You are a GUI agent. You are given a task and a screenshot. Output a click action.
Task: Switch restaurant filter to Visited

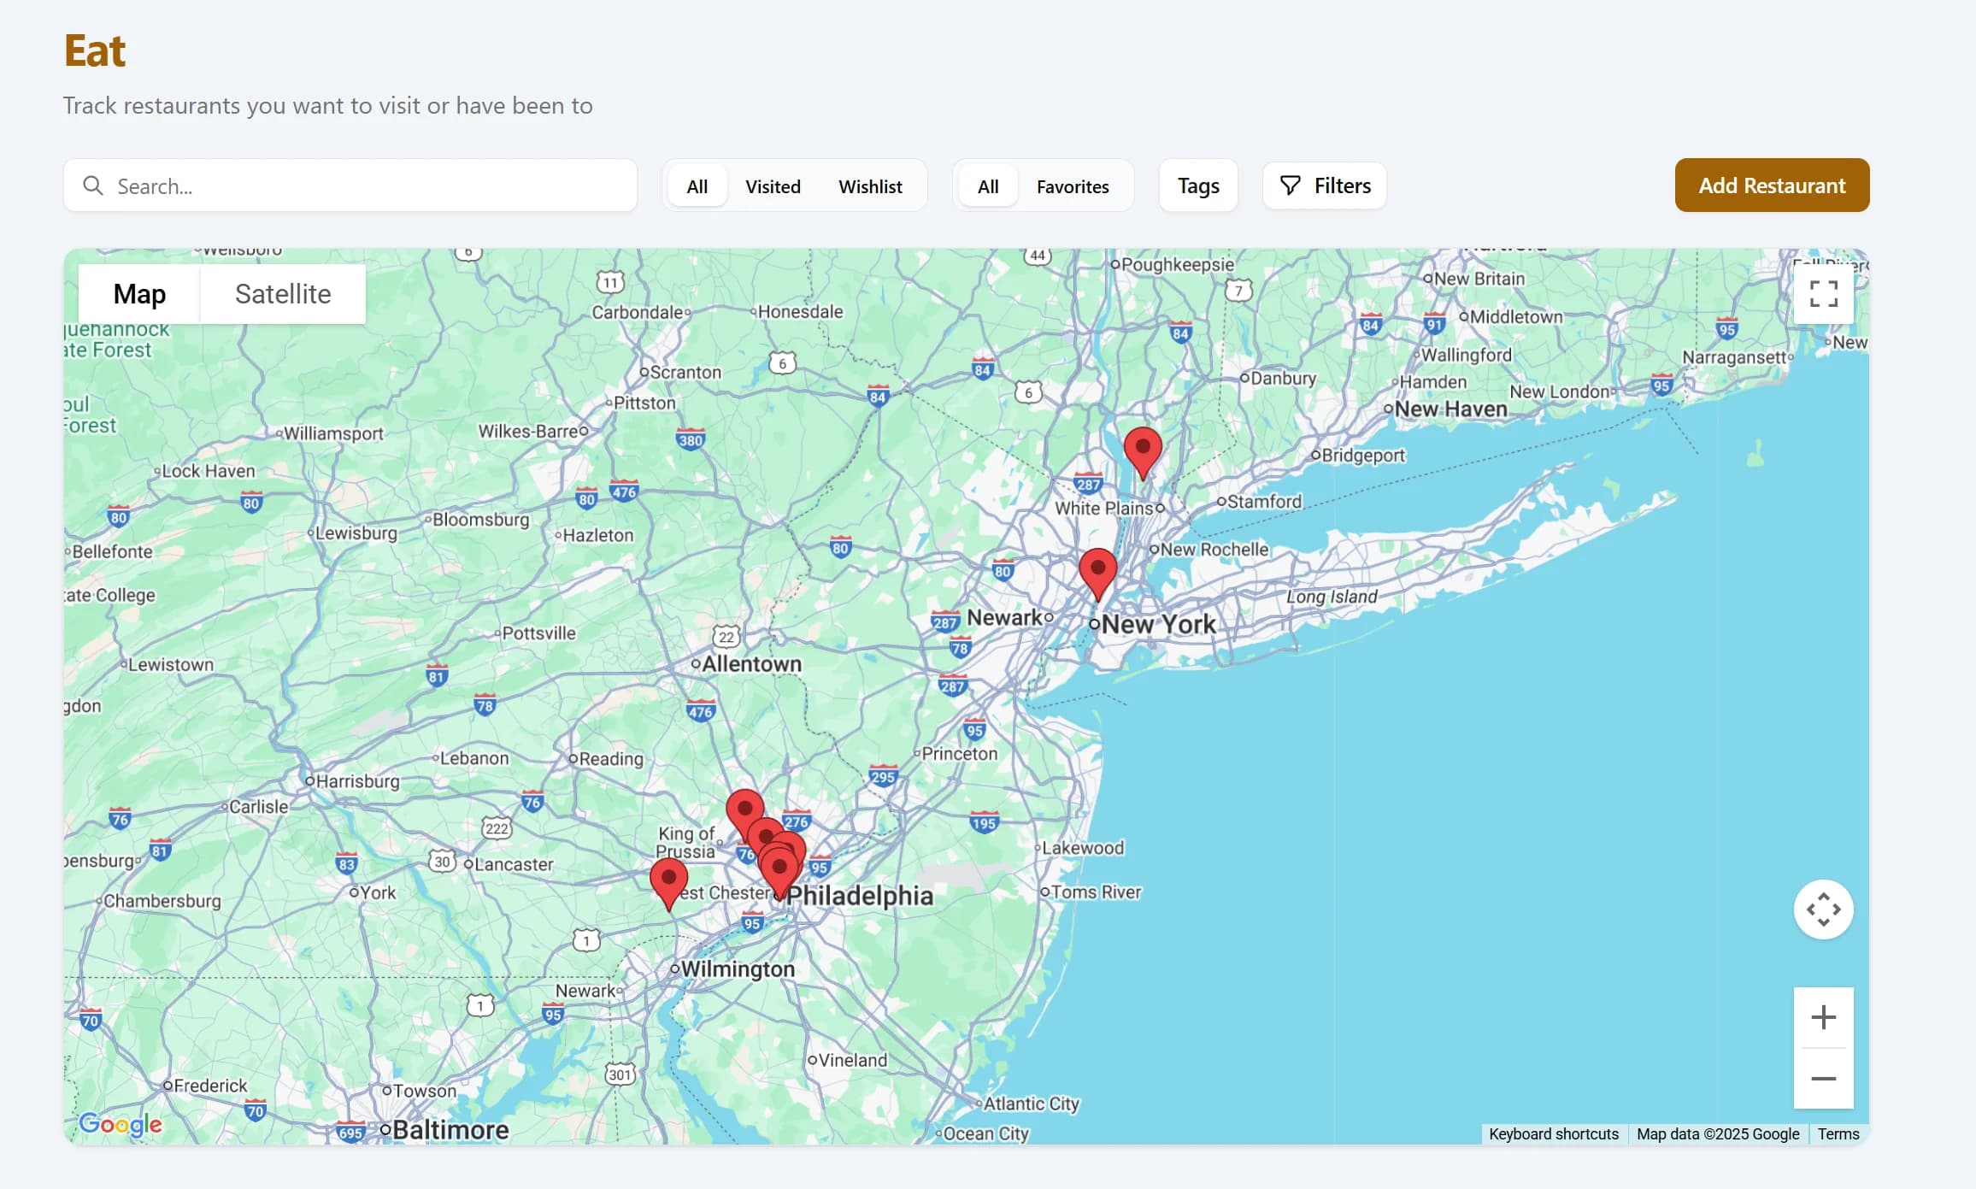772,185
